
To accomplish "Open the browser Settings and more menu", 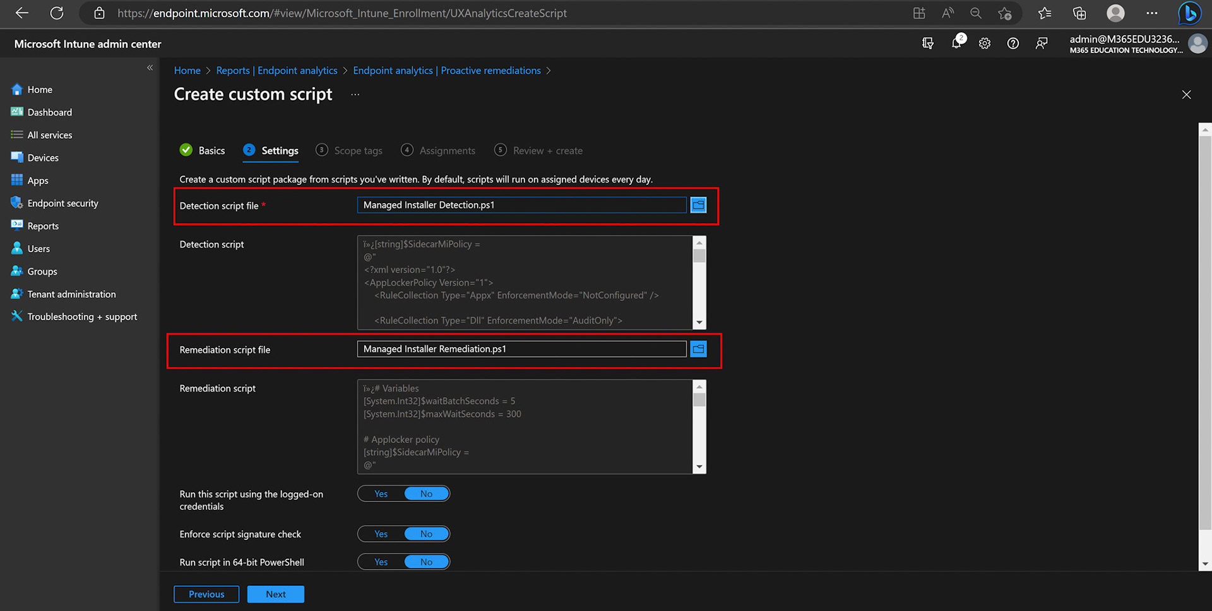I will (1152, 13).
